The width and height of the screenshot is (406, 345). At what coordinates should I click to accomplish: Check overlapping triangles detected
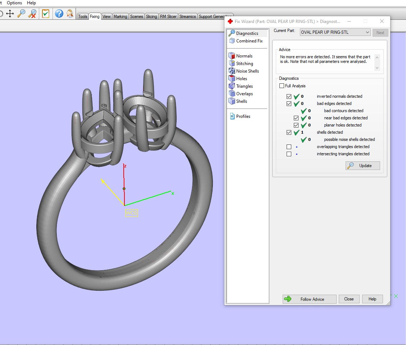tap(289, 147)
